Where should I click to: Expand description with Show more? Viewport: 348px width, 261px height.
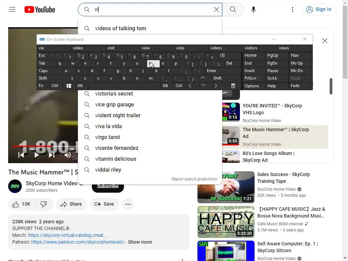click(140, 242)
